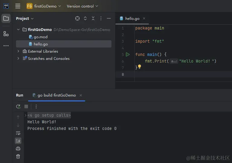Click the Project tool window folder icon
Viewport: 232px width, 163px height.
pos(6,18)
